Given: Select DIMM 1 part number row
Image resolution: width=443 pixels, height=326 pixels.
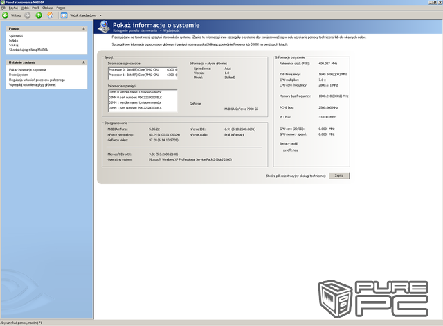Looking at the screenshot, I should [x=143, y=108].
